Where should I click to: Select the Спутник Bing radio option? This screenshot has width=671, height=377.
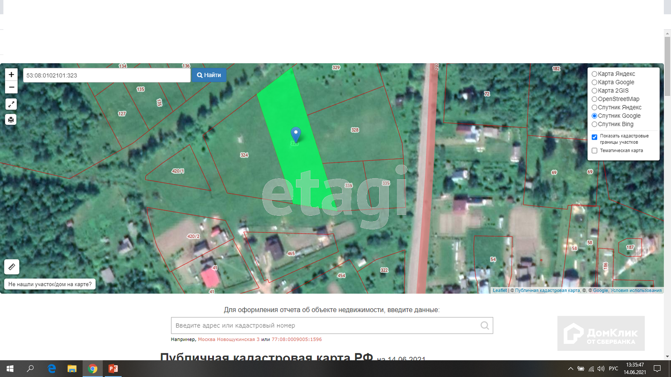[x=594, y=124]
